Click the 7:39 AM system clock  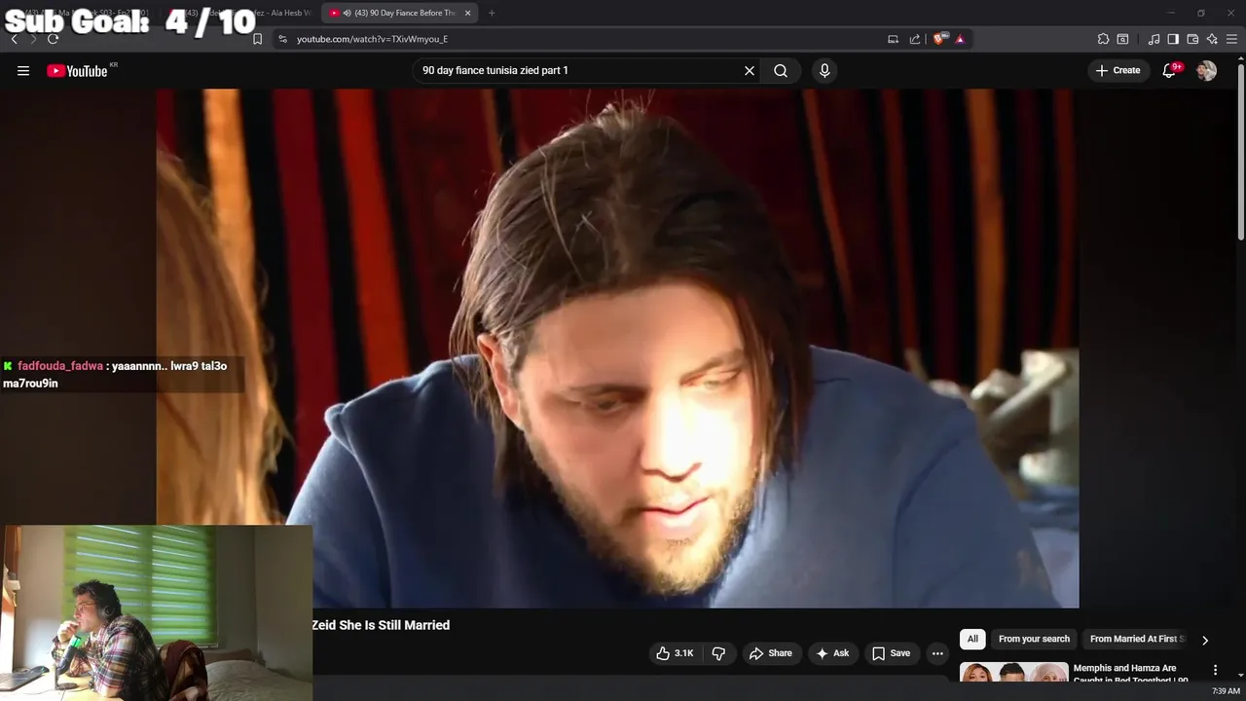click(x=1226, y=691)
